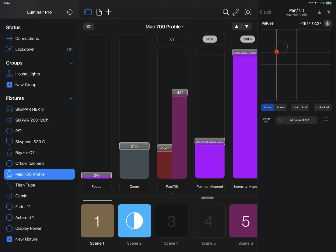
Task: Select the Mac 700 Profile fixture row
Action: point(40,174)
